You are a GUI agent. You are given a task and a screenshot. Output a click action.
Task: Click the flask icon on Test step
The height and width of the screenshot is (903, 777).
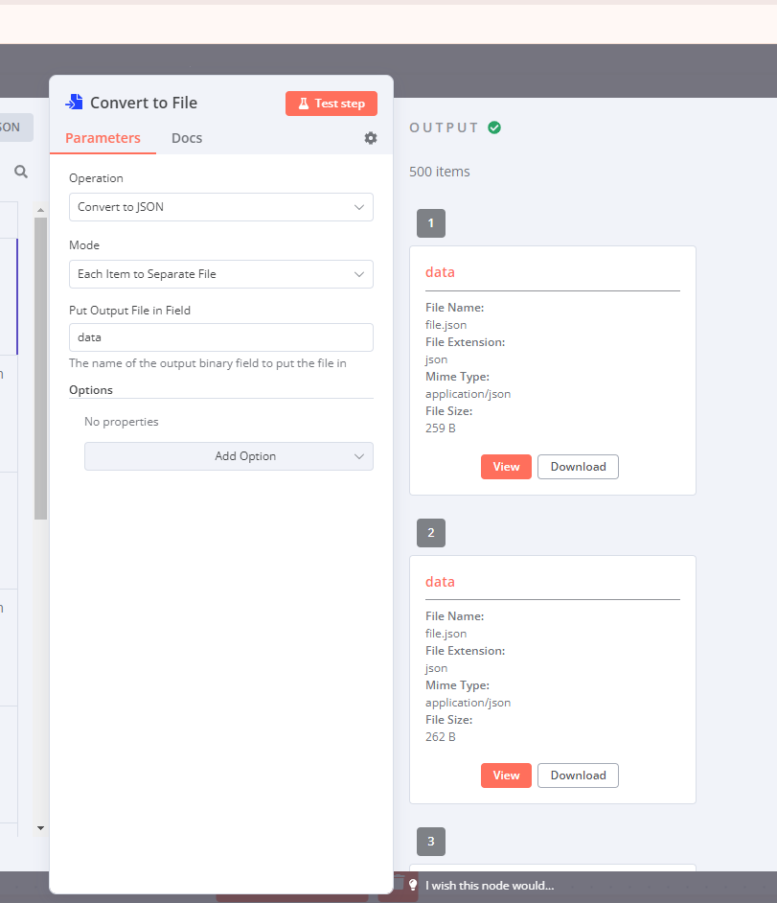point(304,104)
